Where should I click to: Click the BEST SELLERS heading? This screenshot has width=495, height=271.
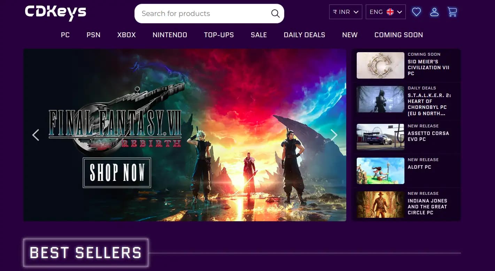86,253
